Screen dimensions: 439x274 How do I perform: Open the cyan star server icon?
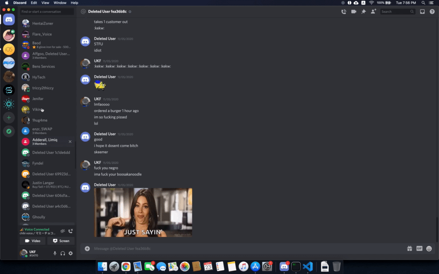9,104
